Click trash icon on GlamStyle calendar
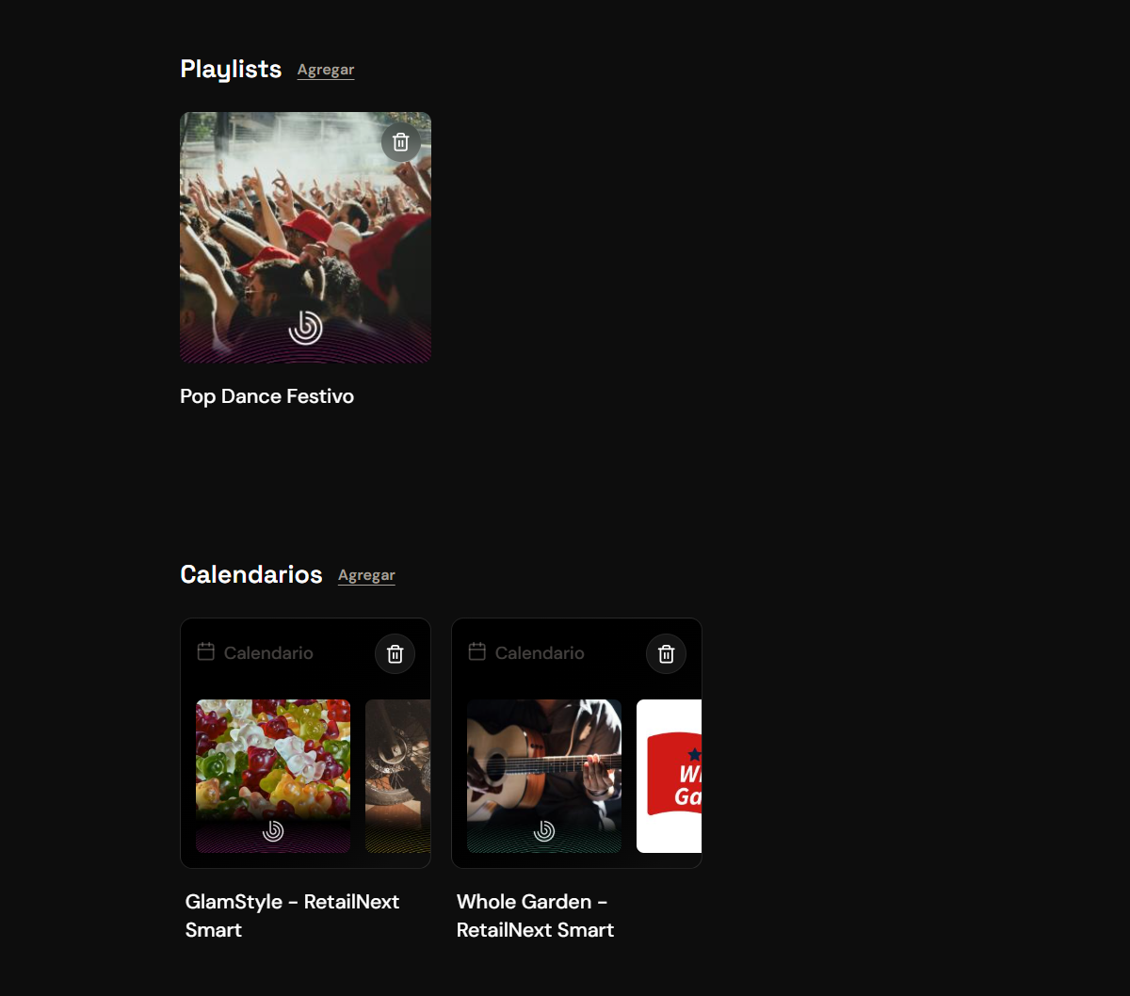Viewport: 1130px width, 996px height. (395, 653)
